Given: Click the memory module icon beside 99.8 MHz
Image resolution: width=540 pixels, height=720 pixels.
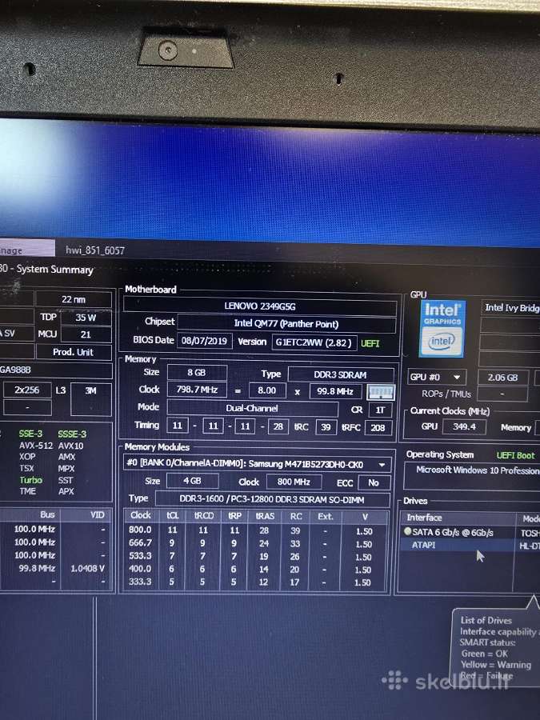Looking at the screenshot, I should [381, 392].
